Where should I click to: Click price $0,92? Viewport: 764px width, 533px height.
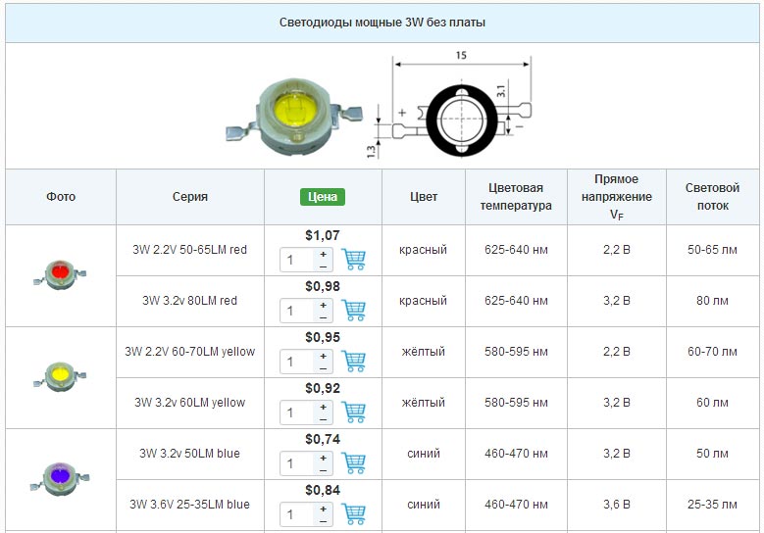323,388
